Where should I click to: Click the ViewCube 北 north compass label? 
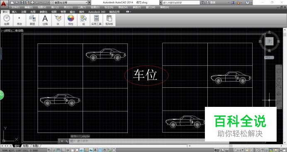[x=269, y=32]
